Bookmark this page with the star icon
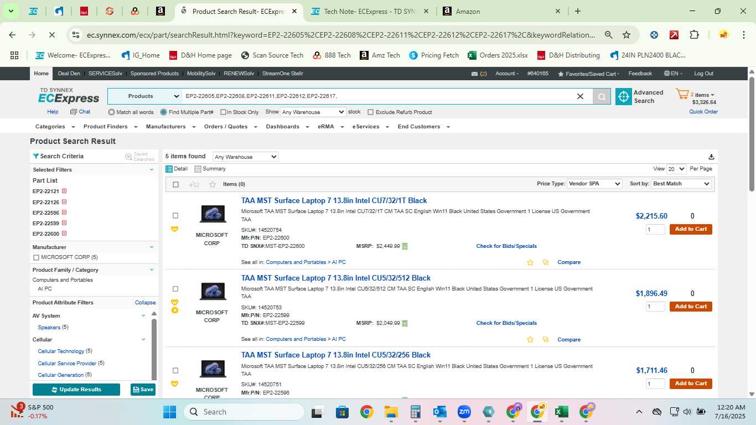Screen dimensions: 756x425 626,35
